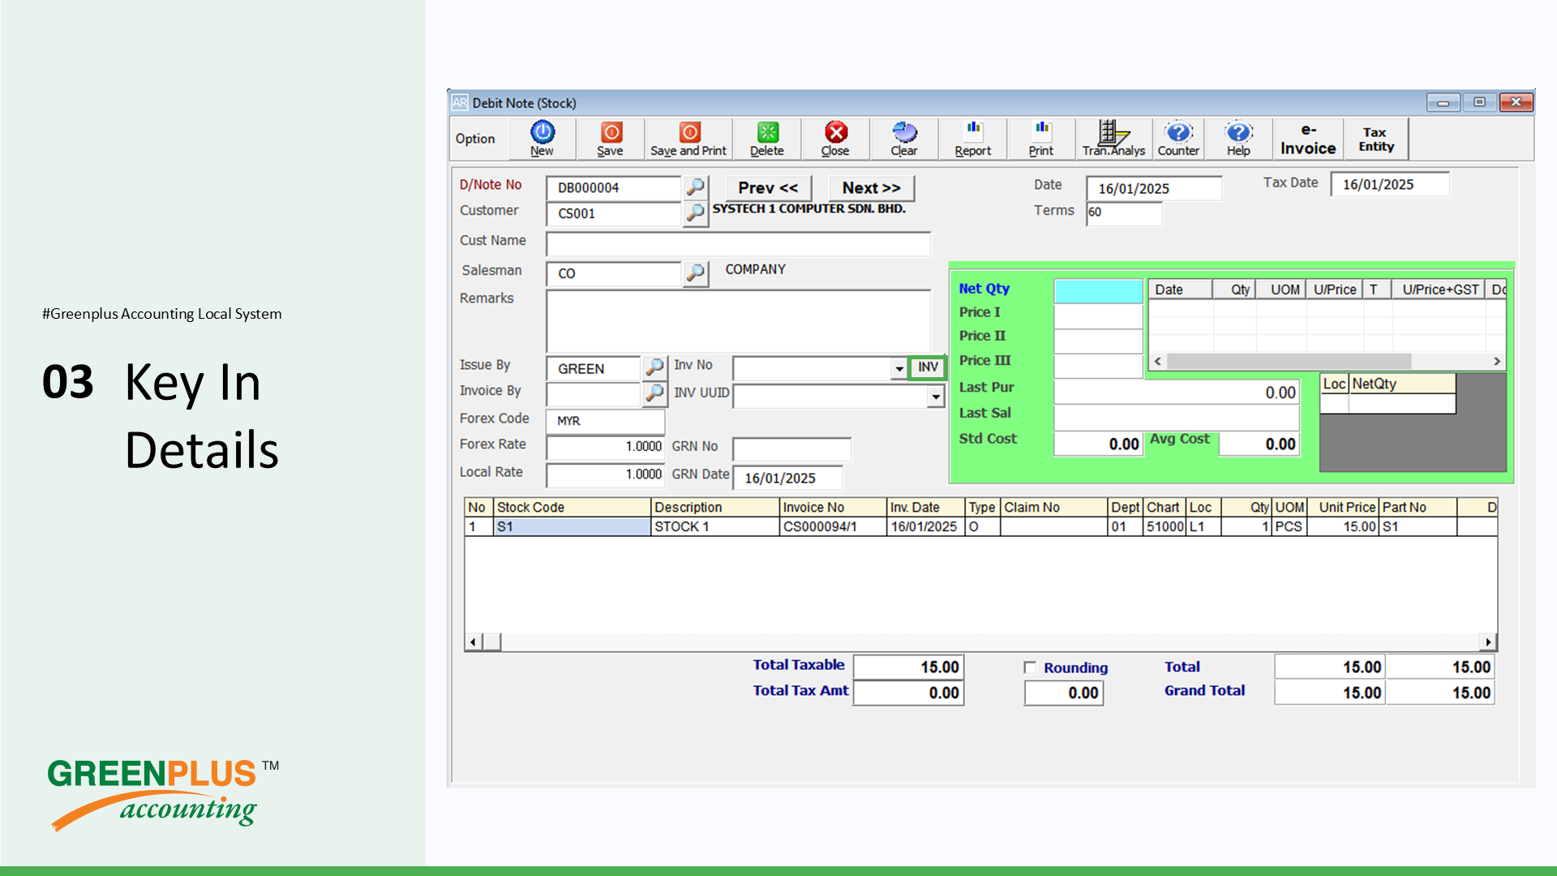Click price history scrollbar right arrow
This screenshot has width=1557, height=876.
1497,361
